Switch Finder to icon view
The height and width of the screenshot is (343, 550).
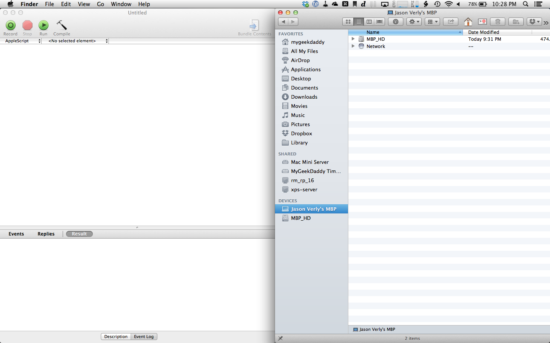tap(348, 22)
